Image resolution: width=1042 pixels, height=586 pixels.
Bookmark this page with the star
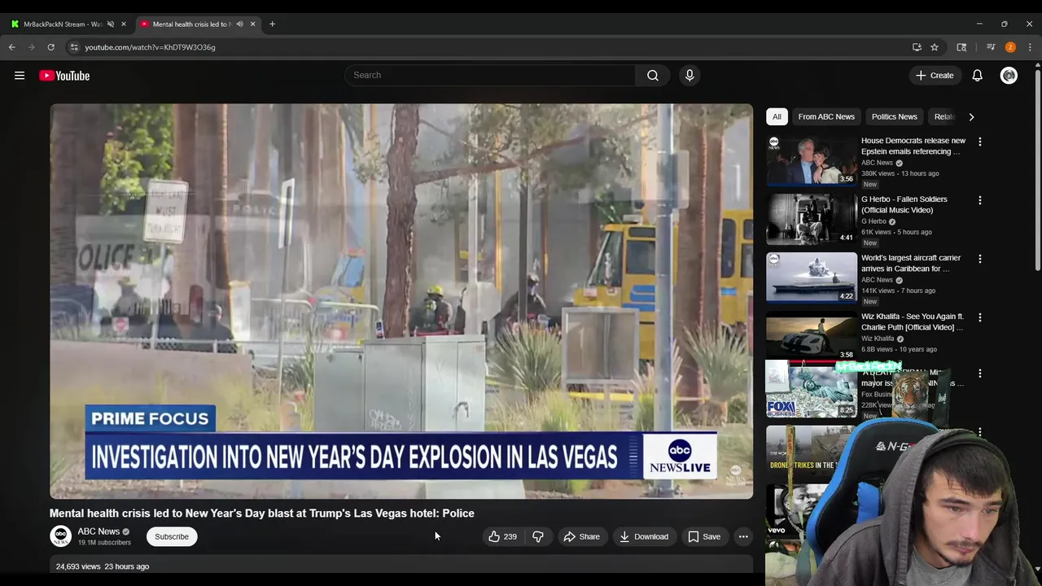click(x=935, y=47)
